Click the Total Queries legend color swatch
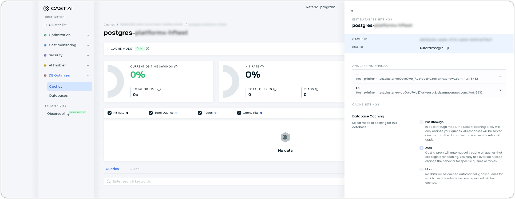Viewport: 515px width, 199px height. coord(176,113)
